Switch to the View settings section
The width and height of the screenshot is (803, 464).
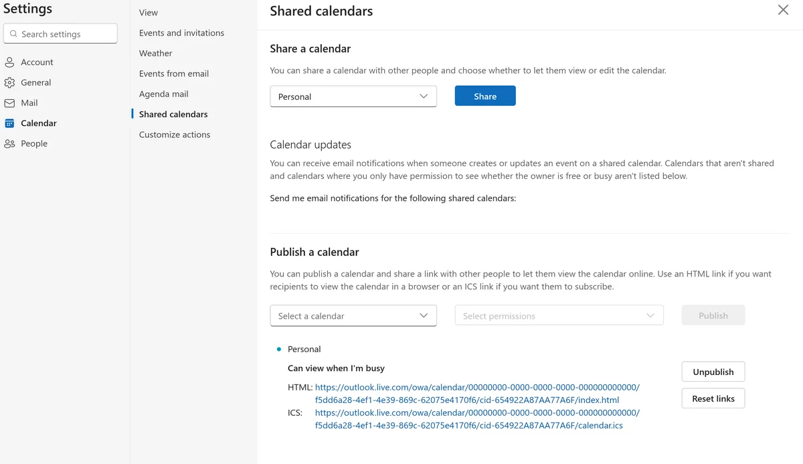point(147,12)
